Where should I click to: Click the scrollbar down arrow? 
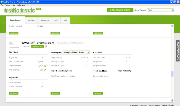(172, 100)
